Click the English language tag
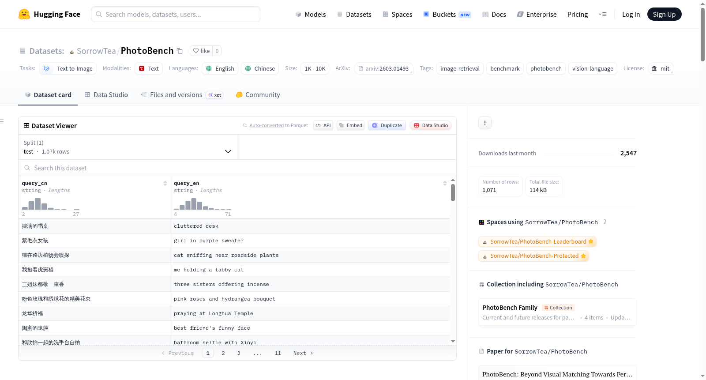 tap(220, 68)
